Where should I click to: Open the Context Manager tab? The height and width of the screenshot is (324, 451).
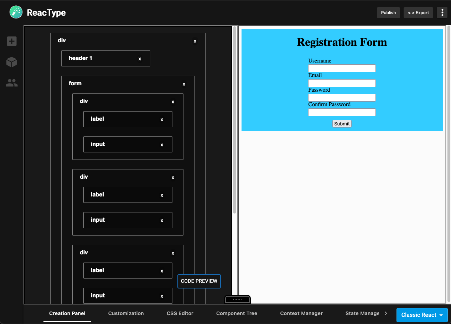tap(301, 313)
